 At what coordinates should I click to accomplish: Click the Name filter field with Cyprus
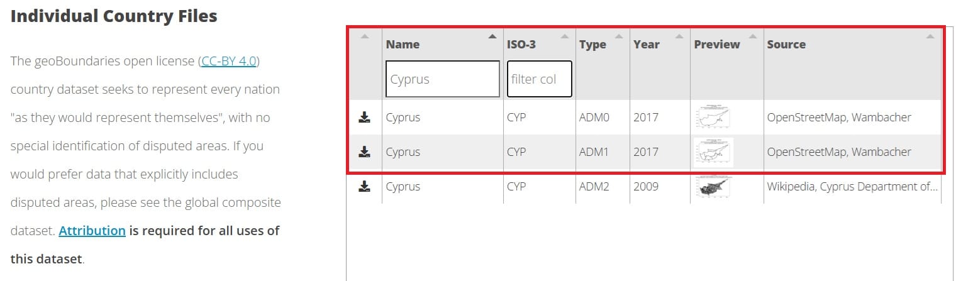(443, 79)
